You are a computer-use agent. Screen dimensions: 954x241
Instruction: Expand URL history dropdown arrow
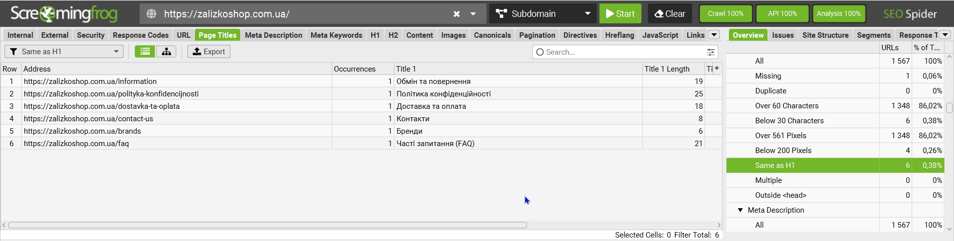click(x=473, y=14)
